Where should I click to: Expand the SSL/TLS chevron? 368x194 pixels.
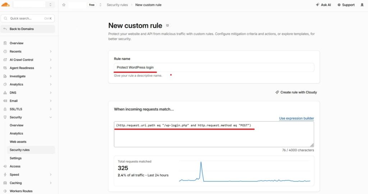[x=51, y=109]
